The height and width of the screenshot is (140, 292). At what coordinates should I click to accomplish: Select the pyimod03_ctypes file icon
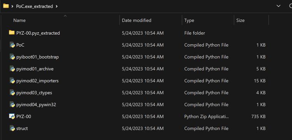pos(12,92)
